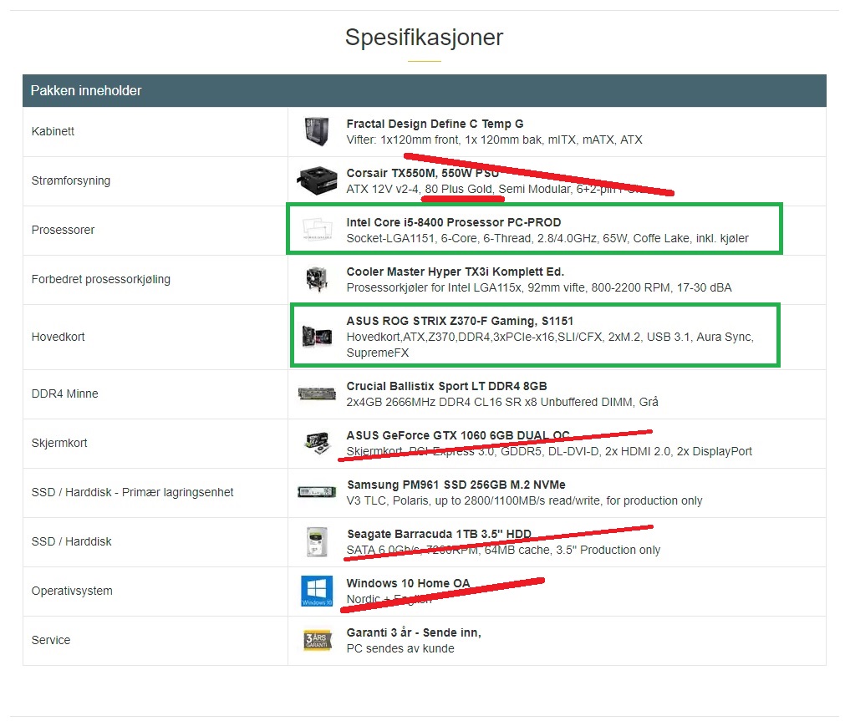Screen dimensions: 845x721
Task: Open Crucial Ballistix Sport LT DDR4 8GB
Action: point(447,386)
